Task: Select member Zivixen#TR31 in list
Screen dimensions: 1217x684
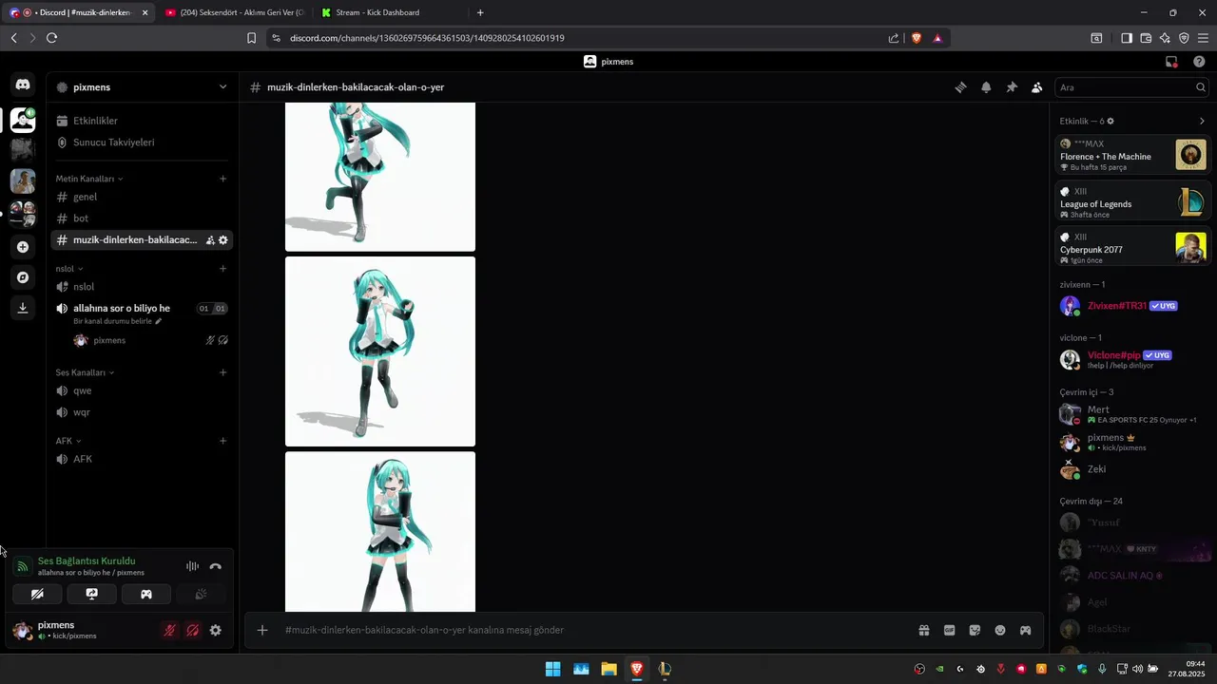Action: click(x=1133, y=306)
